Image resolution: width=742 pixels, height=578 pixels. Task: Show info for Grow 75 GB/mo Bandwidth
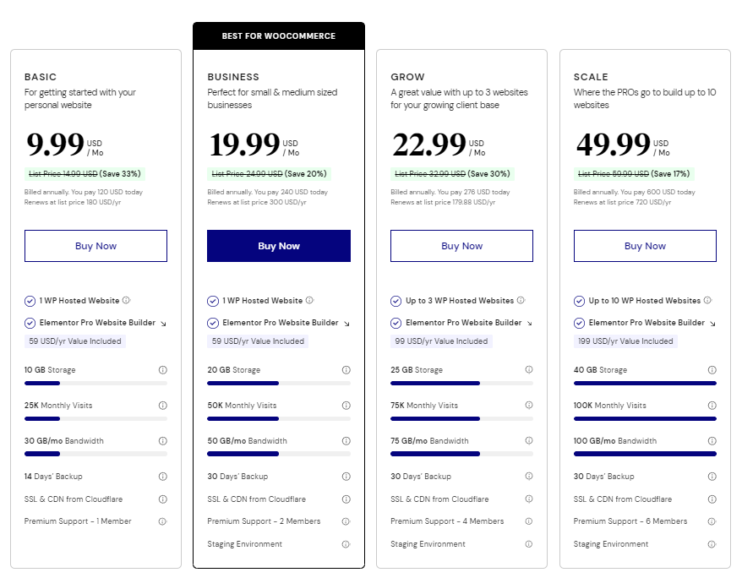[x=529, y=440]
